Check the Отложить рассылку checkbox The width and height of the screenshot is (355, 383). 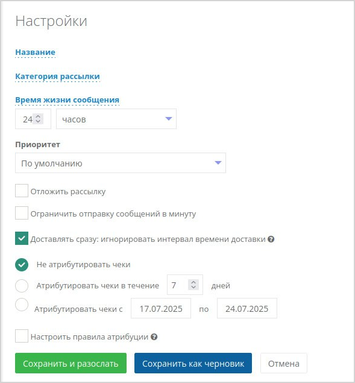22,191
